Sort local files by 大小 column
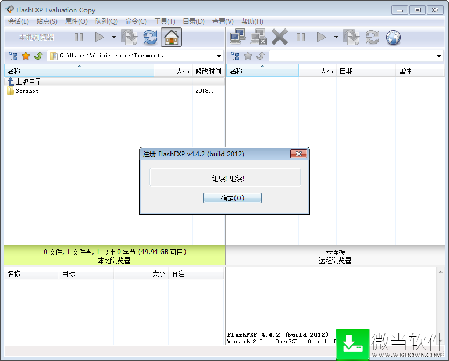The image size is (449, 361). (x=173, y=71)
